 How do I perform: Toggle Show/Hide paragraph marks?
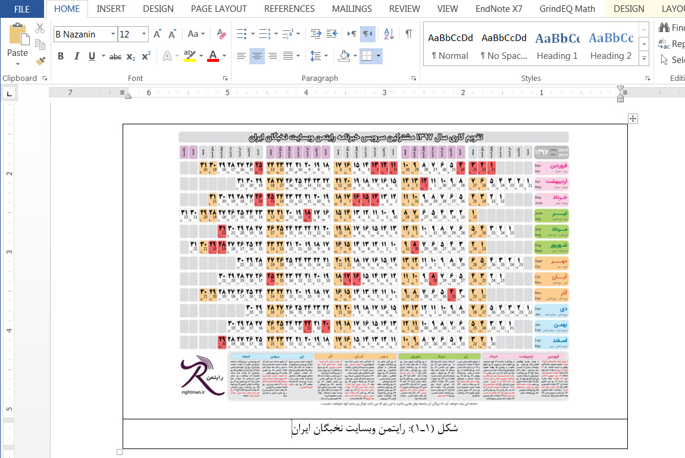(409, 34)
